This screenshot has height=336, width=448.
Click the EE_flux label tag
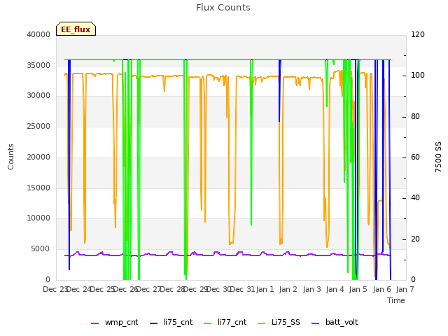point(76,29)
